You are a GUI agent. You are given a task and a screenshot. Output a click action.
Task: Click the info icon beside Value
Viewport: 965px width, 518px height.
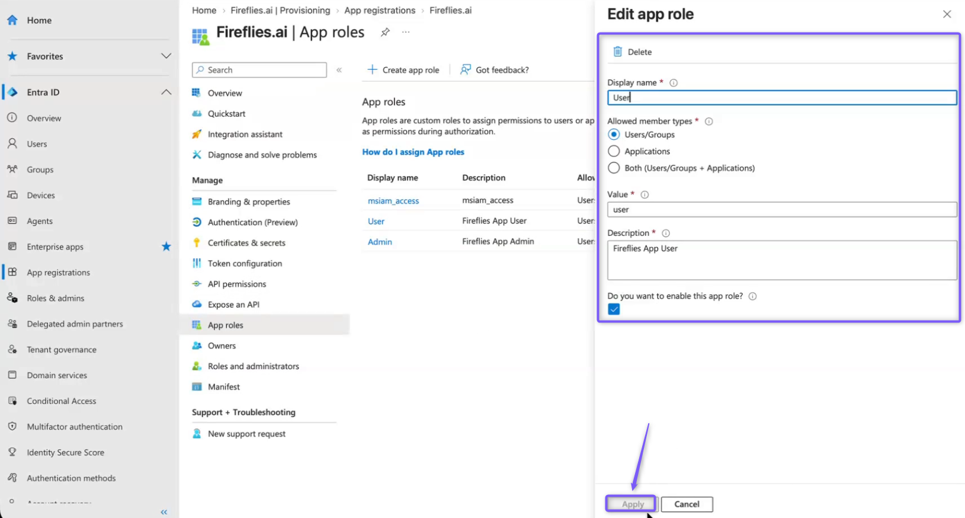pos(645,194)
